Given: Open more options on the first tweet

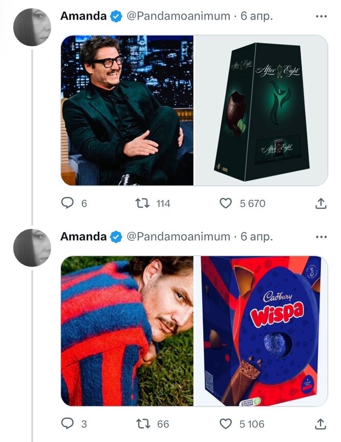Looking at the screenshot, I should pos(321,16).
